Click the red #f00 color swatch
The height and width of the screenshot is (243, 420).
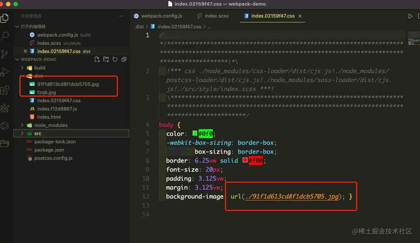pos(245,160)
